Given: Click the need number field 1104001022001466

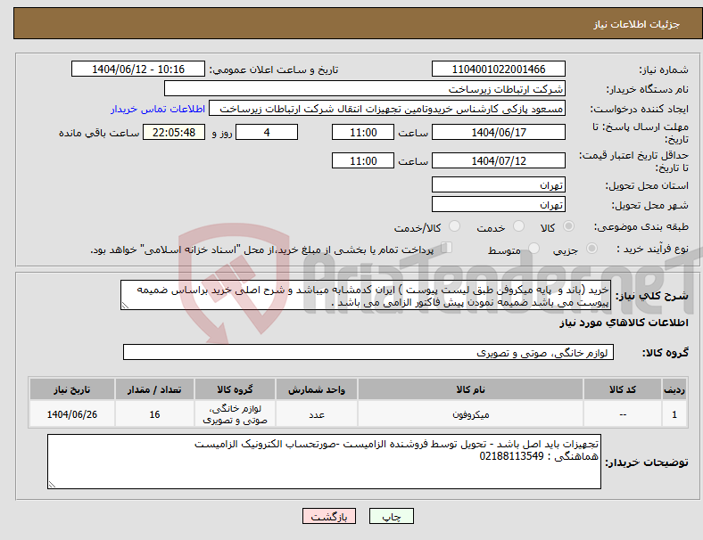Looking at the screenshot, I should pos(499,70).
